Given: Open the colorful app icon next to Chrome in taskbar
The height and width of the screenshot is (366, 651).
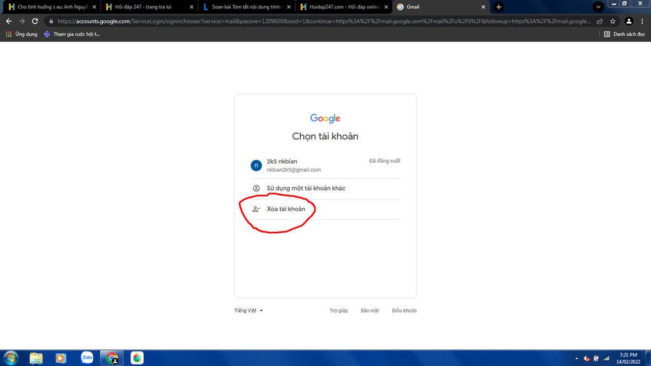Looking at the screenshot, I should [x=137, y=358].
